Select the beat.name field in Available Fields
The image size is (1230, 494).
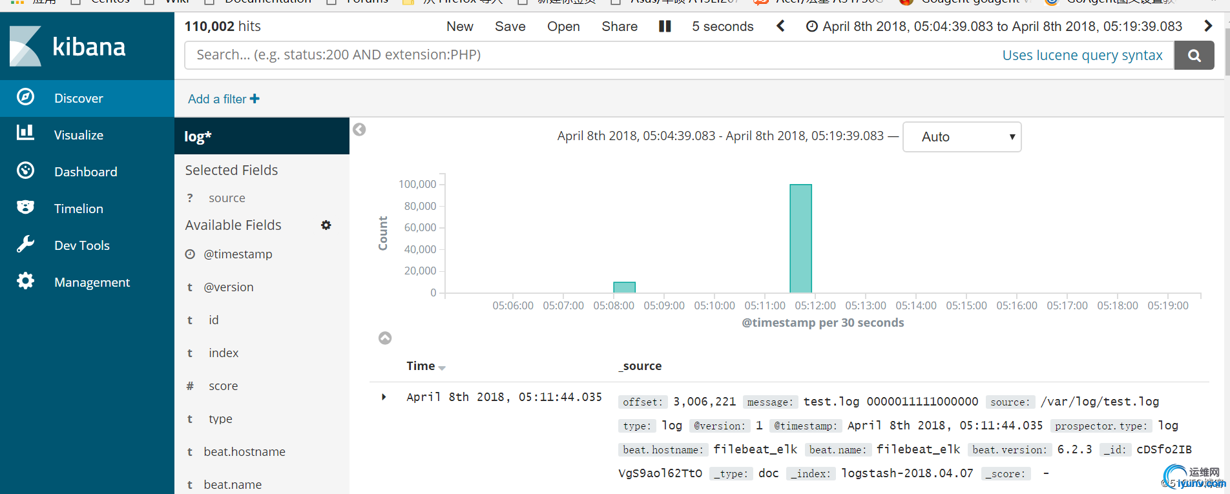pos(233,485)
